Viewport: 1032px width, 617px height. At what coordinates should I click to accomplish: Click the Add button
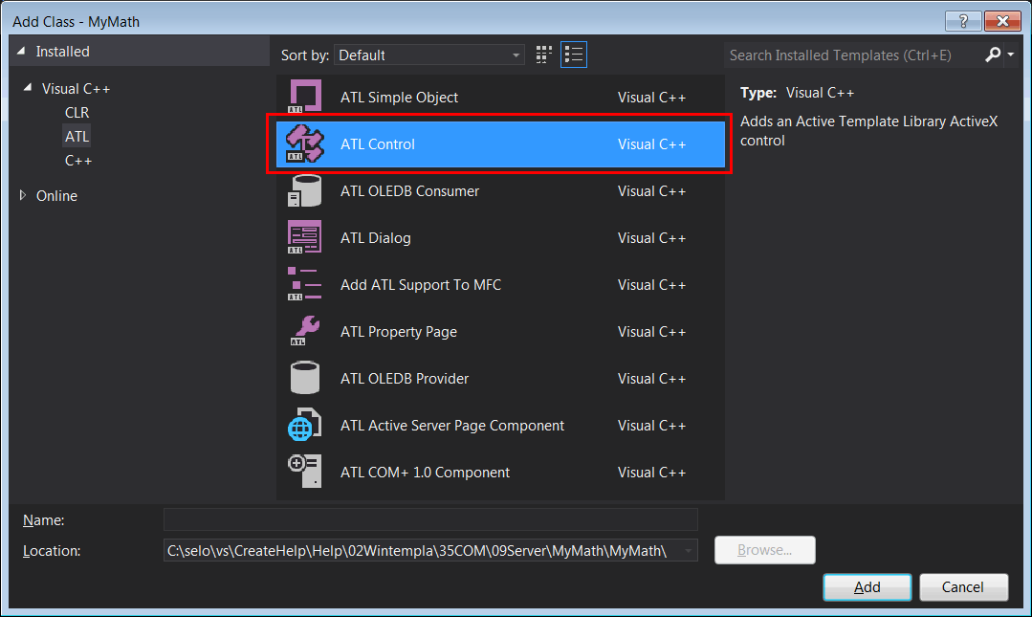tap(867, 586)
